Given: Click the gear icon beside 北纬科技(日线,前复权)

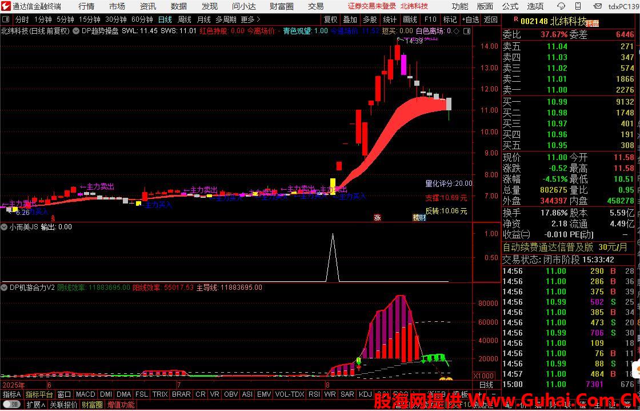Looking at the screenshot, I should (x=76, y=31).
